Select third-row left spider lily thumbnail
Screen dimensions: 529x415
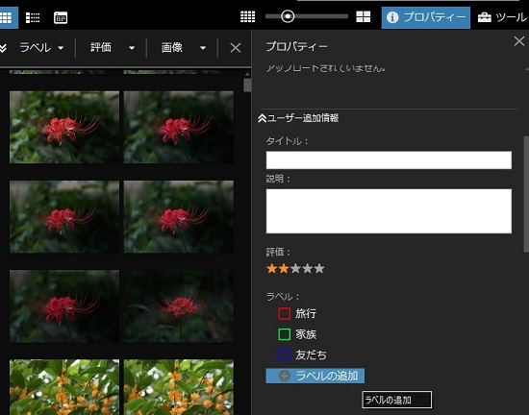[64, 306]
